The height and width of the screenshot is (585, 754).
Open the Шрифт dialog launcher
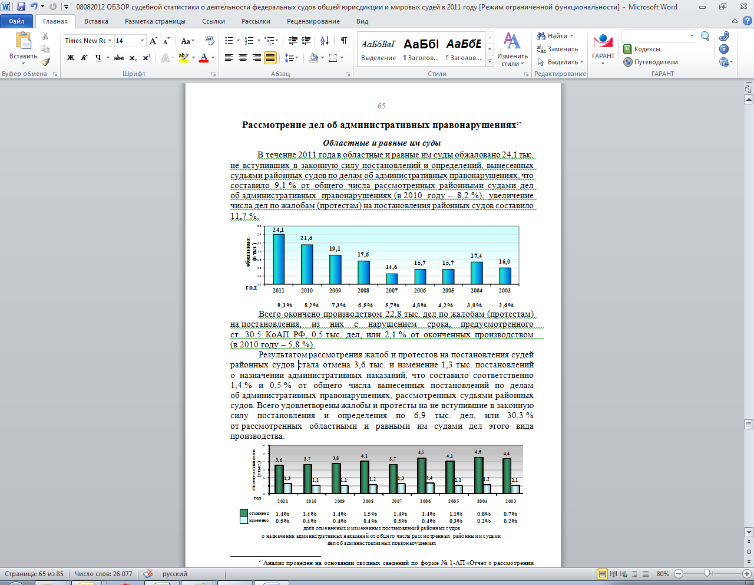213,74
